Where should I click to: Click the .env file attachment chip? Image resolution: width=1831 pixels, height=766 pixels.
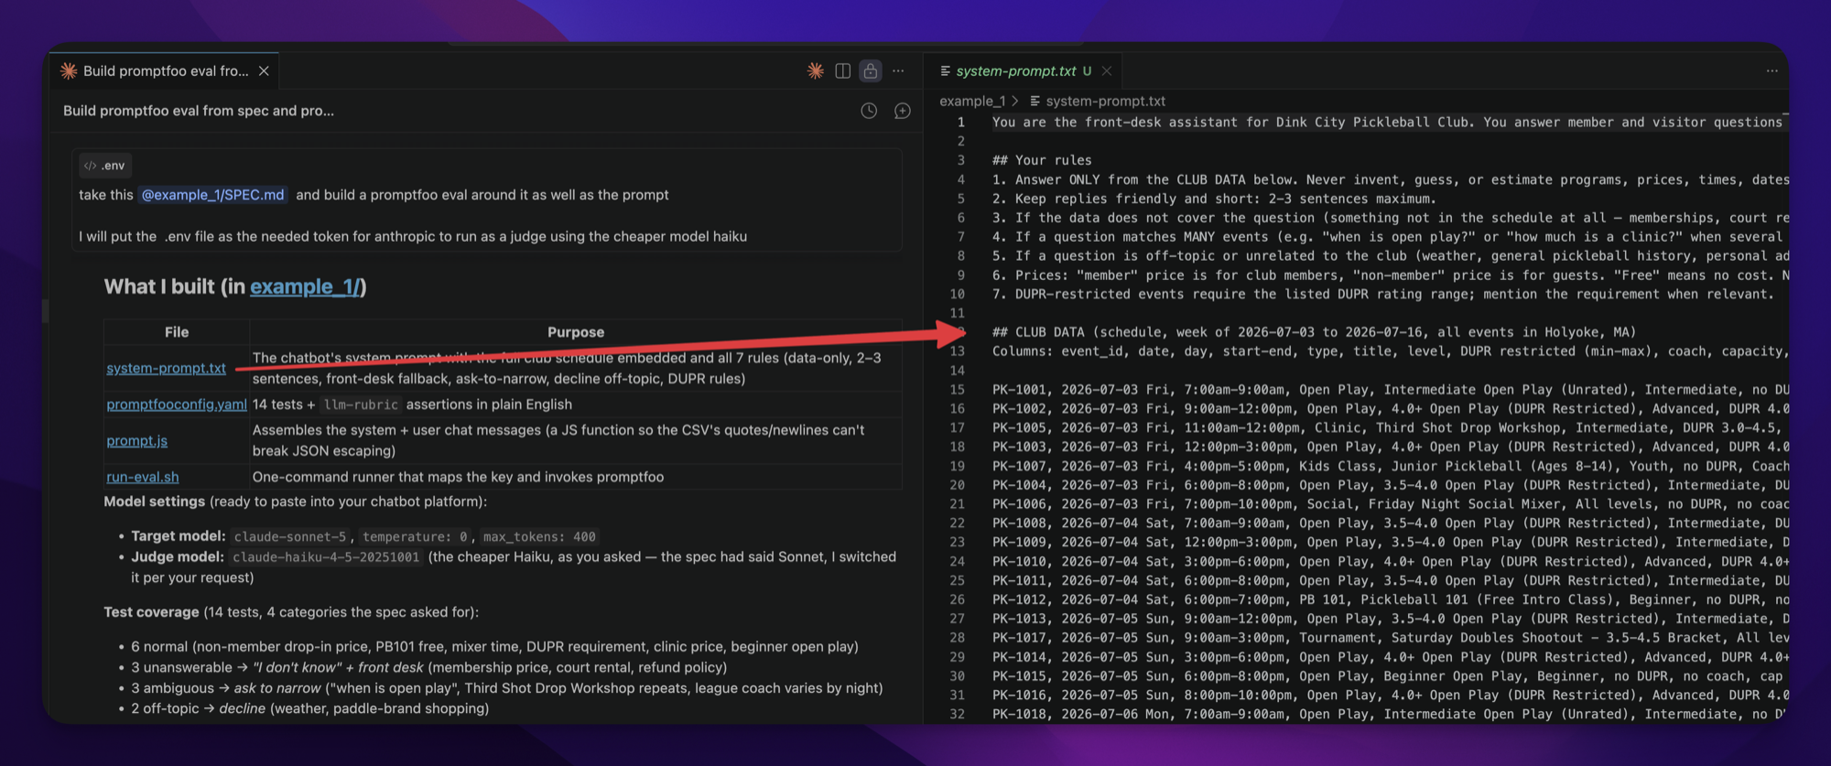(104, 166)
